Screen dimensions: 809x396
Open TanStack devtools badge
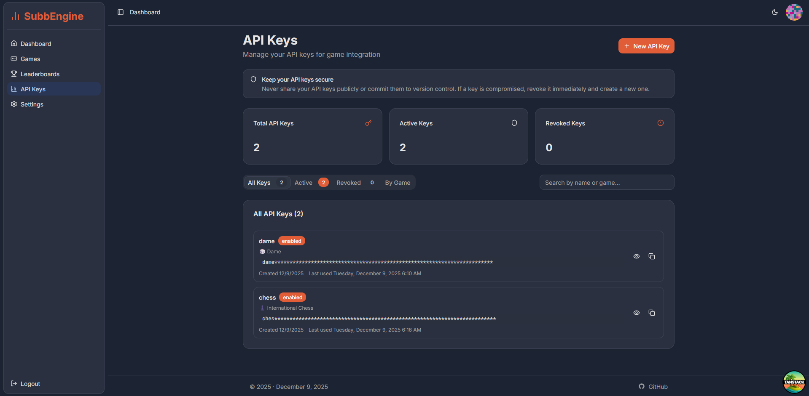pyautogui.click(x=794, y=382)
